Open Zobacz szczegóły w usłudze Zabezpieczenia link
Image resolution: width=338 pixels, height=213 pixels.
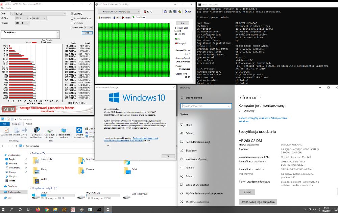tap(263, 119)
